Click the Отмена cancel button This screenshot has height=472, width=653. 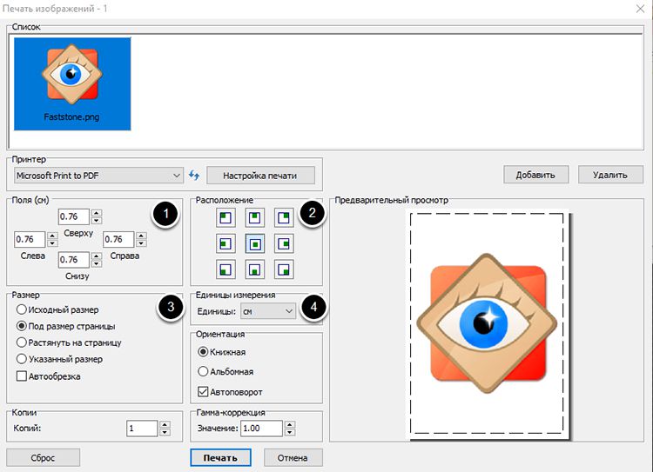pyautogui.click(x=293, y=457)
